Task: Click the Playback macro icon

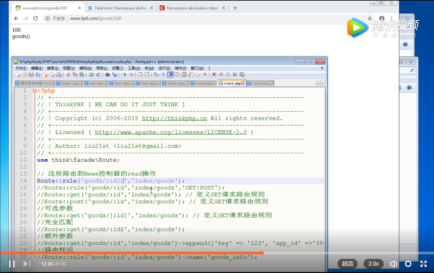Action: pos(228,74)
